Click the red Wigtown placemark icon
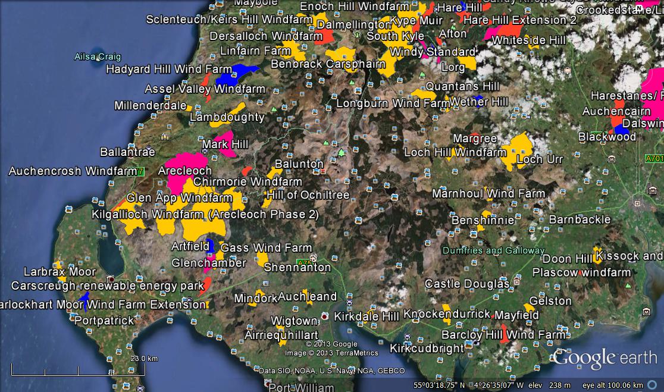This screenshot has width=664, height=392. point(324,315)
